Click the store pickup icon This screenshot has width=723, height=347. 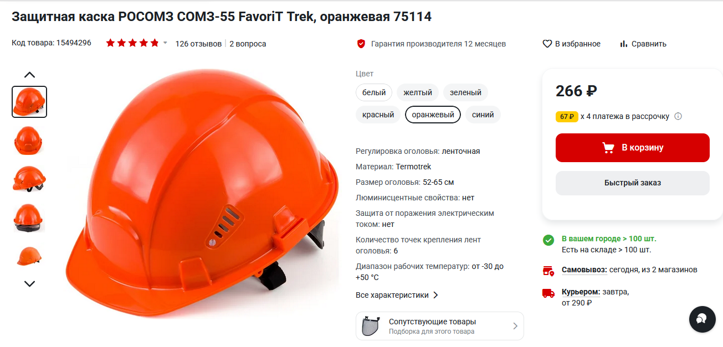click(x=548, y=271)
